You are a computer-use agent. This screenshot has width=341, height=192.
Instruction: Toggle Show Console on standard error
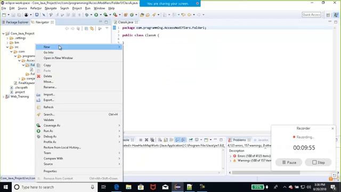[x=183, y=140]
